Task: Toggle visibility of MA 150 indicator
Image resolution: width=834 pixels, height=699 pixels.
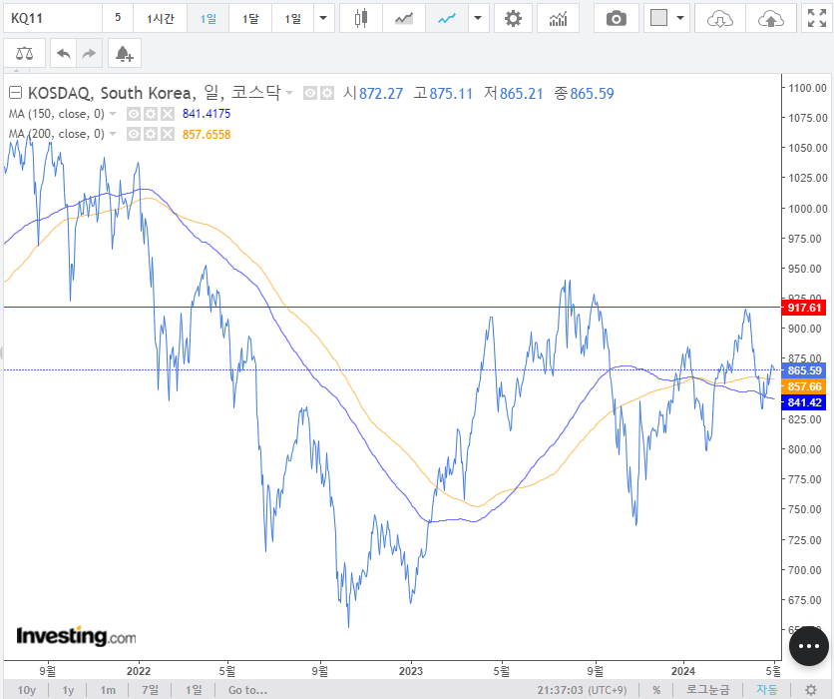Action: (x=134, y=114)
